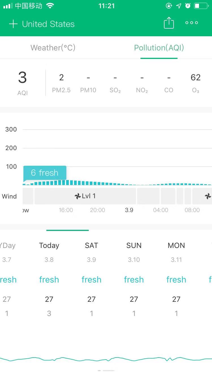Open the three-dot more options menu
This screenshot has width=212, height=378.
[x=192, y=23]
